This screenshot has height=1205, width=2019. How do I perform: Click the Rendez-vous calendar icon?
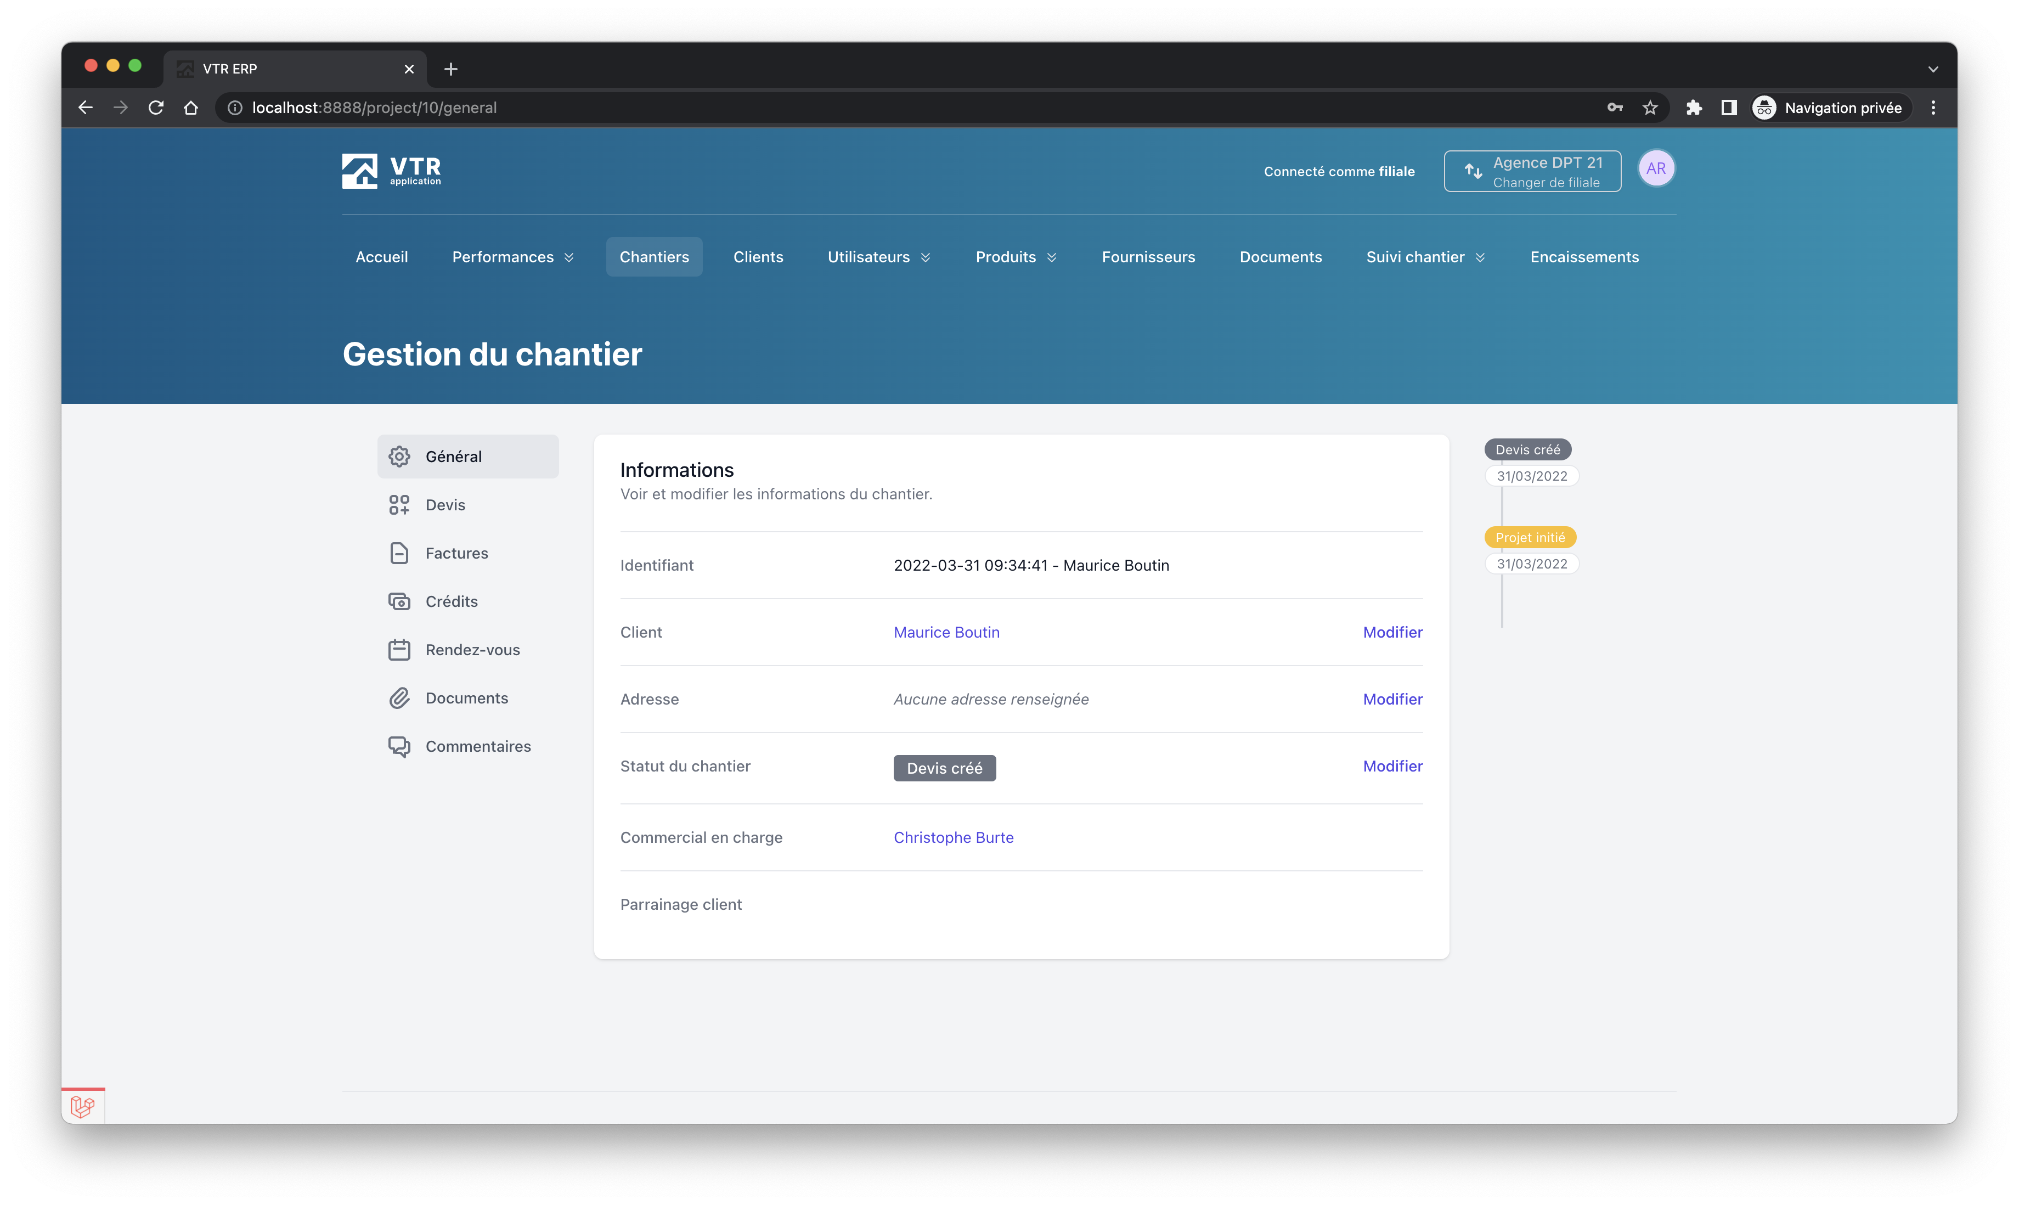(399, 650)
